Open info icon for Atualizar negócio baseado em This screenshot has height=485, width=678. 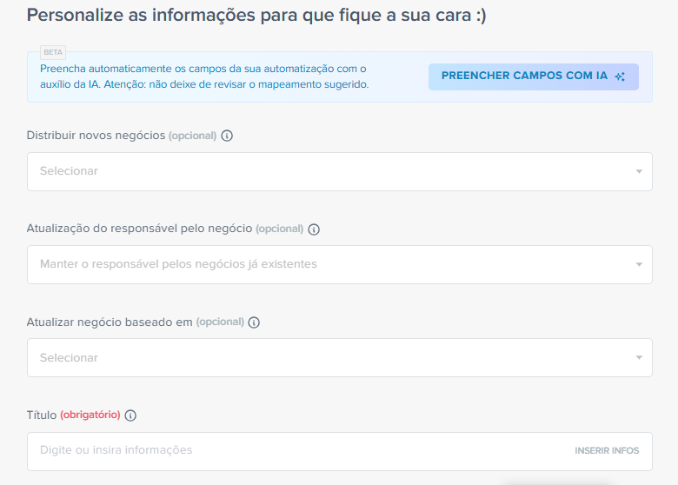[254, 322]
